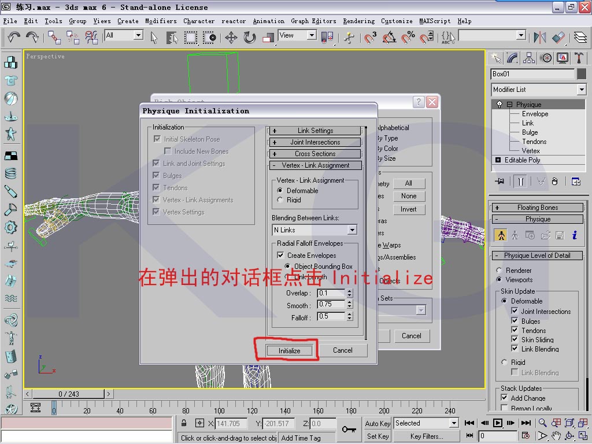This screenshot has height=444, width=592.
Task: Select the Rigid vertex-link assignment option
Action: [280, 199]
